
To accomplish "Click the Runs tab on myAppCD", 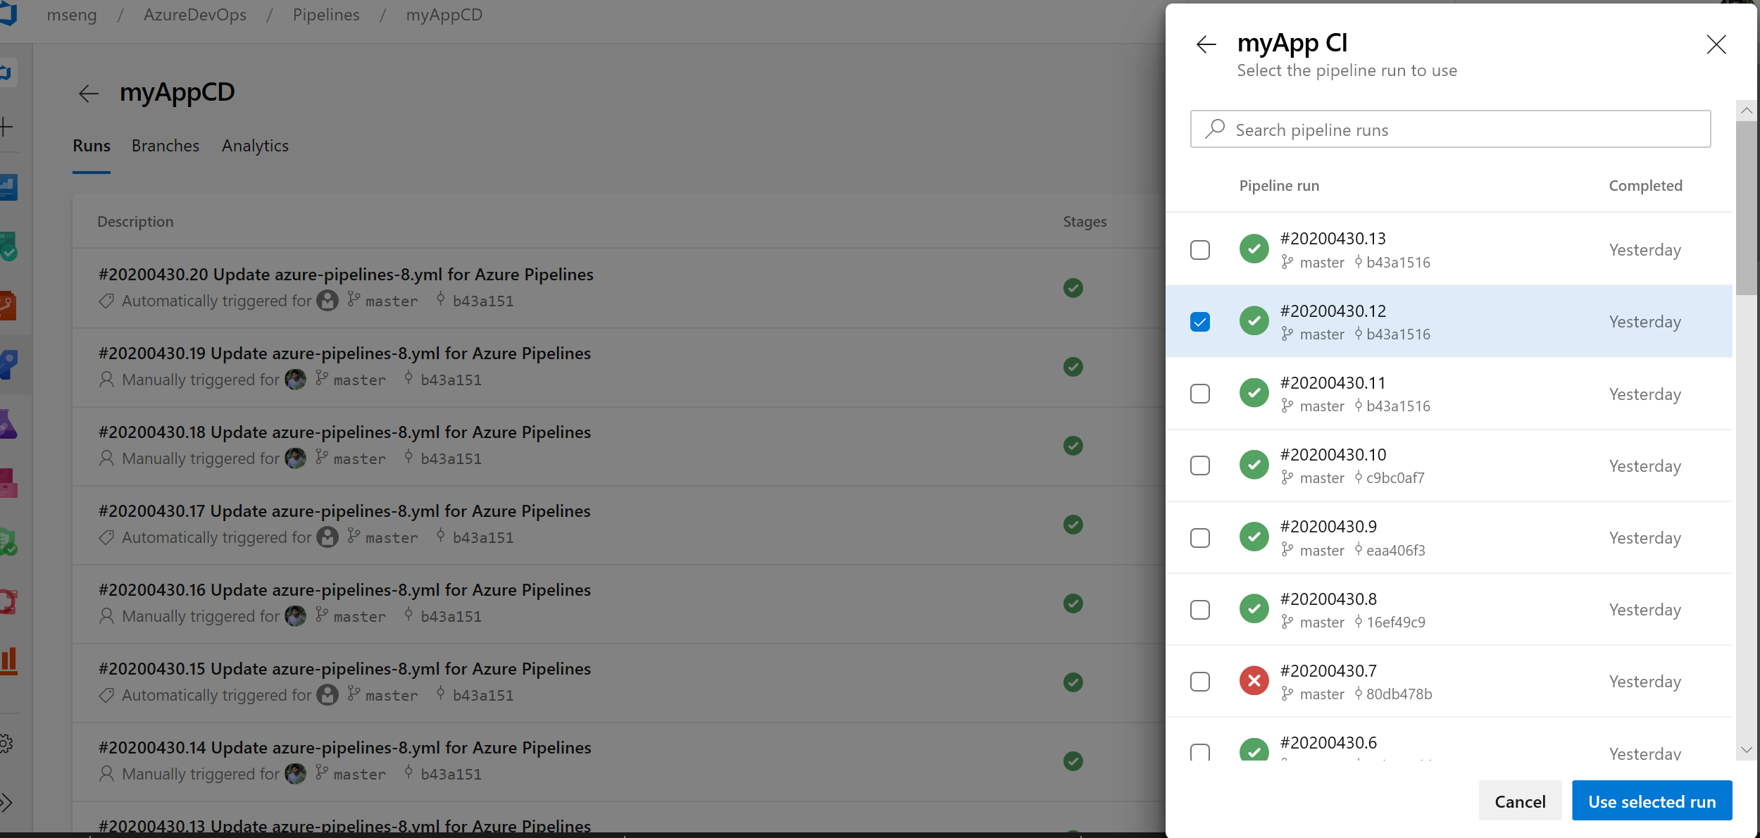I will [x=92, y=145].
